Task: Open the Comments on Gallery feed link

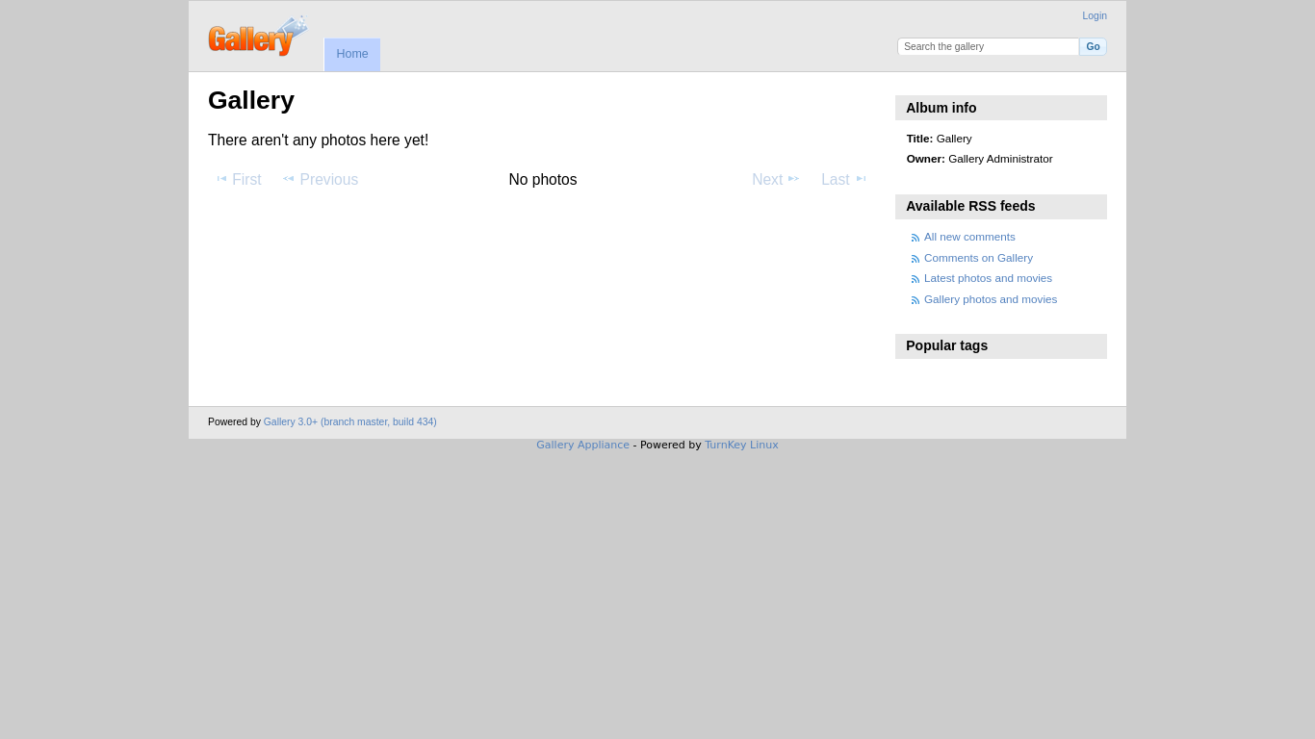Action: point(978,258)
